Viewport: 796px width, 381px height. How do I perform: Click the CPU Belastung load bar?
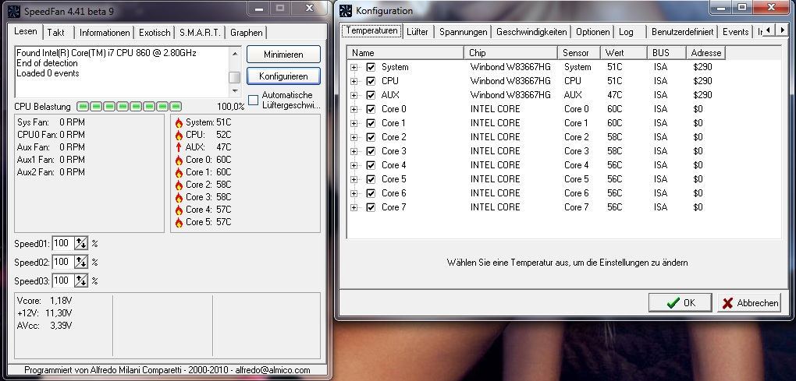pos(129,107)
